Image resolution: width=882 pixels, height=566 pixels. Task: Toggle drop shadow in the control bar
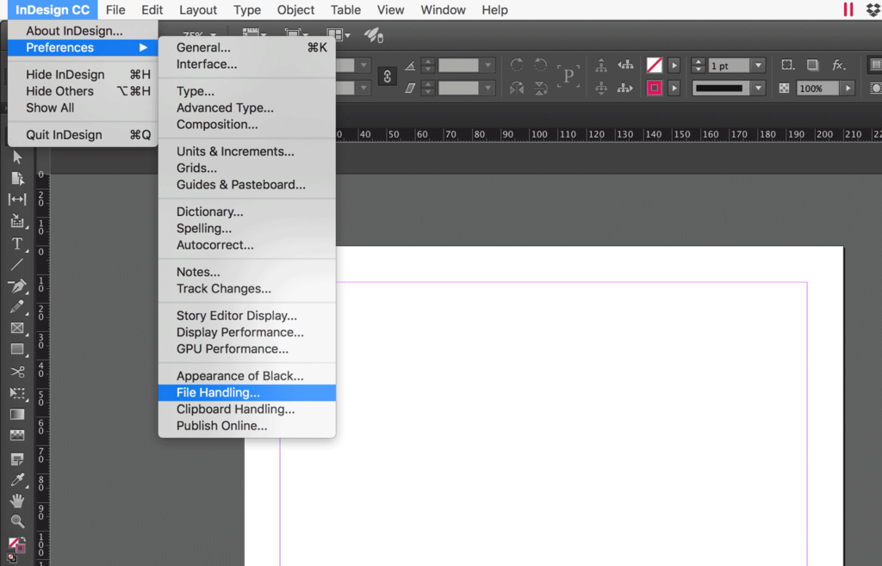point(814,65)
